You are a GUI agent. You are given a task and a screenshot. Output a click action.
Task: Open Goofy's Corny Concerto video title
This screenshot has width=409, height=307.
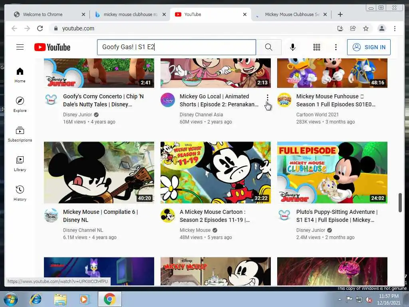point(103,100)
